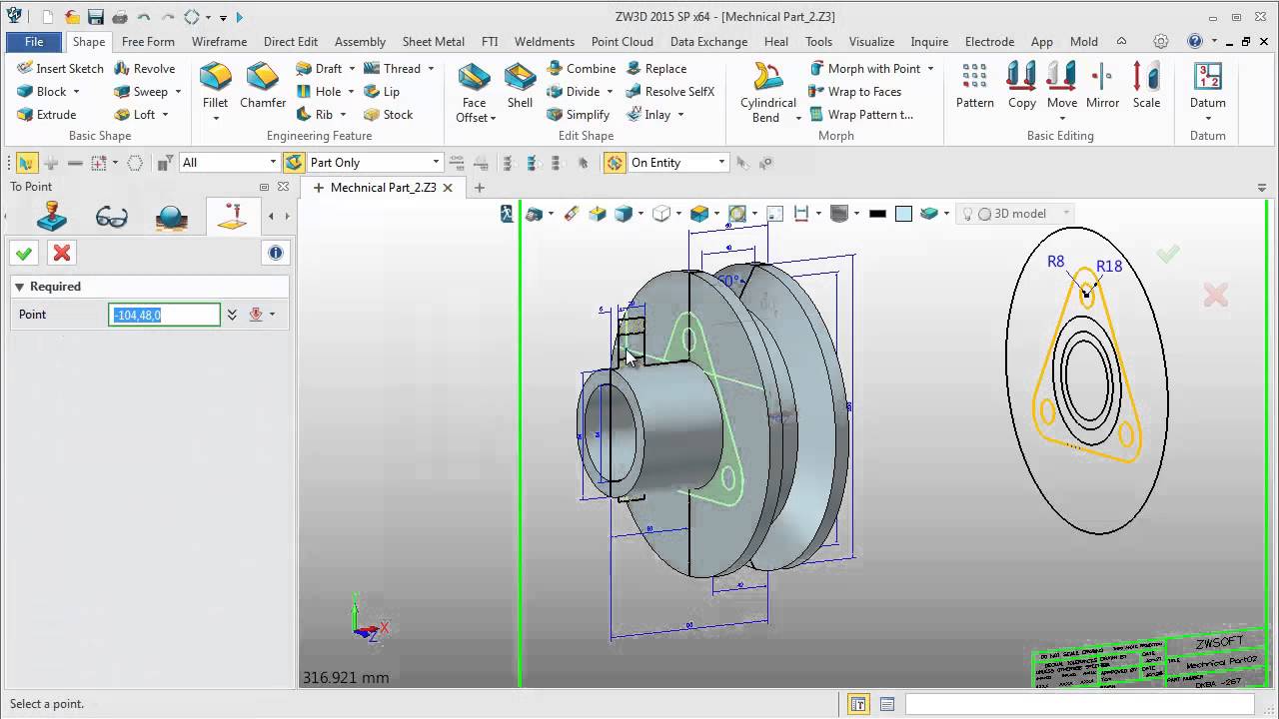
Task: Click the Replace tool
Action: (656, 69)
